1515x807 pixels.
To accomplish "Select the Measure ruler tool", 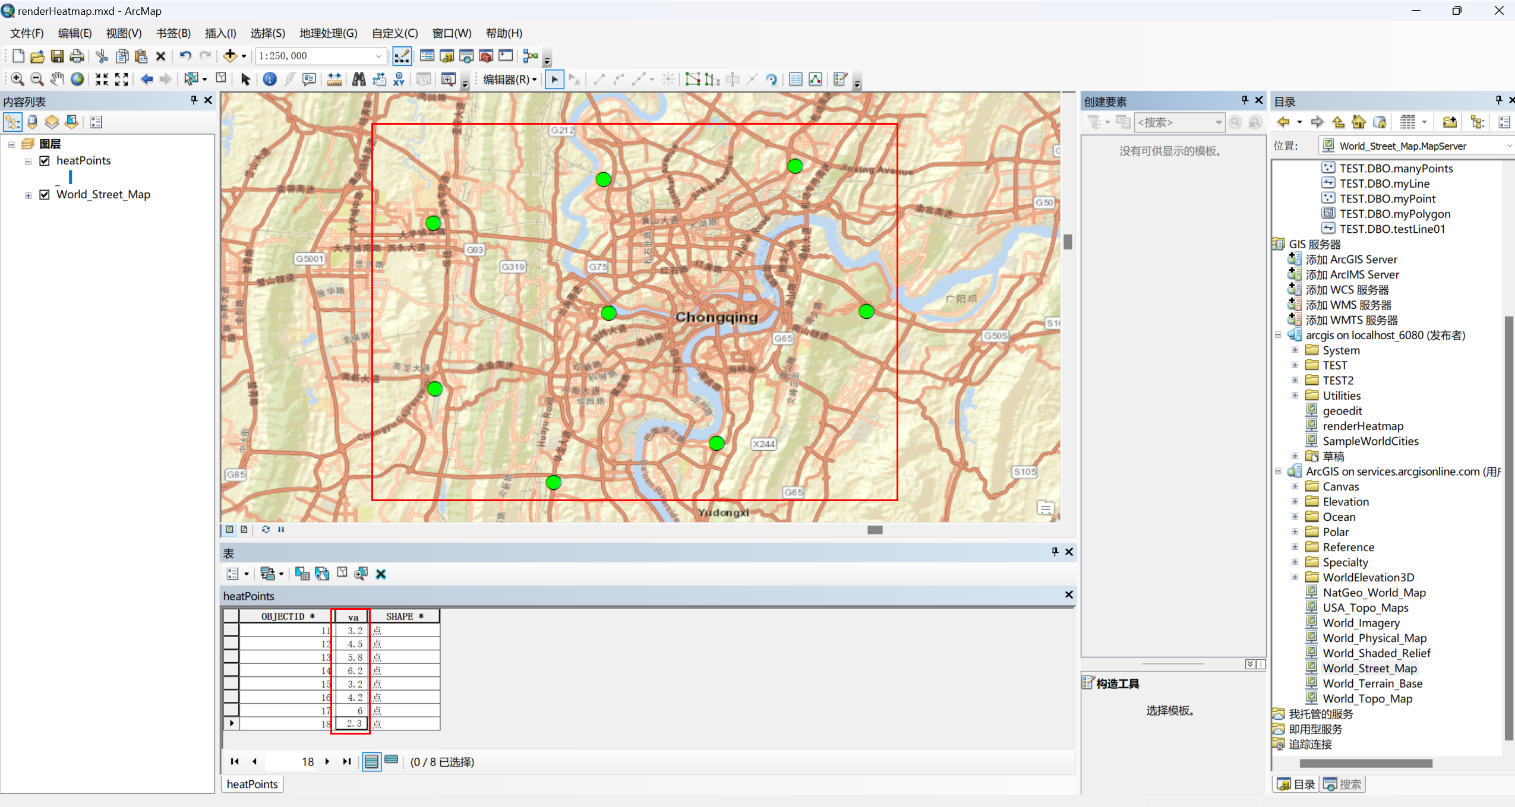I will point(334,79).
